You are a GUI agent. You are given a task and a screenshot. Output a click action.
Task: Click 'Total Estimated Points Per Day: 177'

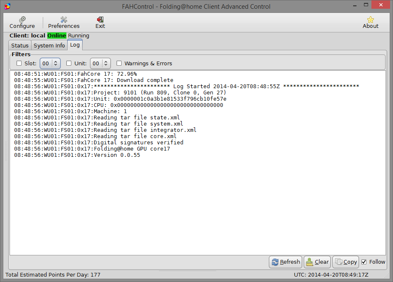click(53, 275)
